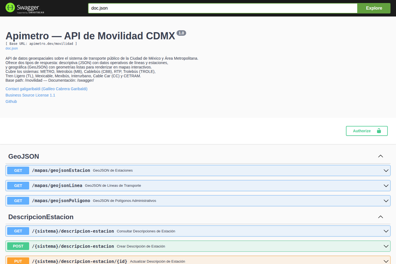This screenshot has width=396, height=264.
Task: Click the PUT badge for descripcion-estacion/{id}
Action: pos(18,261)
